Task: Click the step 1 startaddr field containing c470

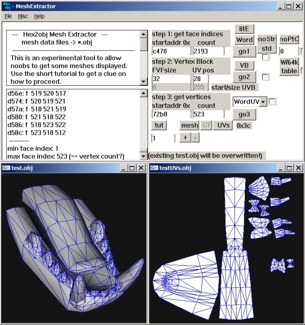Action: click(x=171, y=52)
